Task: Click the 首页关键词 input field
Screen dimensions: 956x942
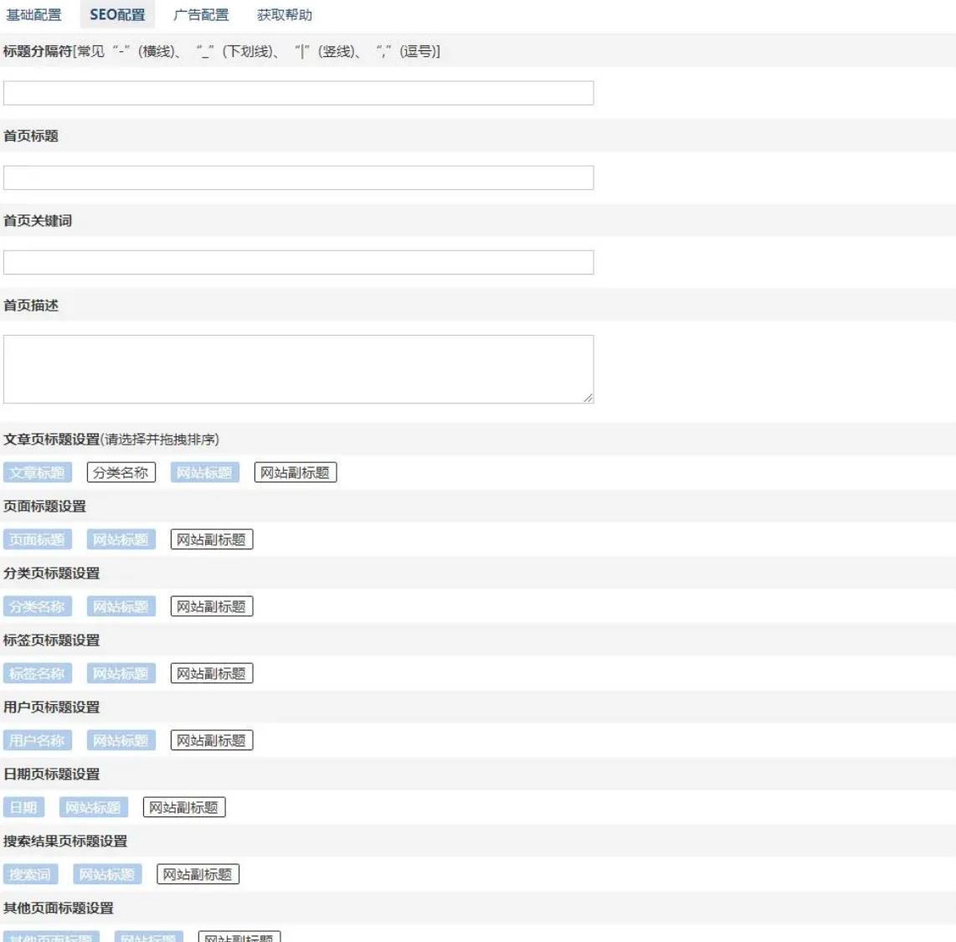Action: [x=298, y=262]
